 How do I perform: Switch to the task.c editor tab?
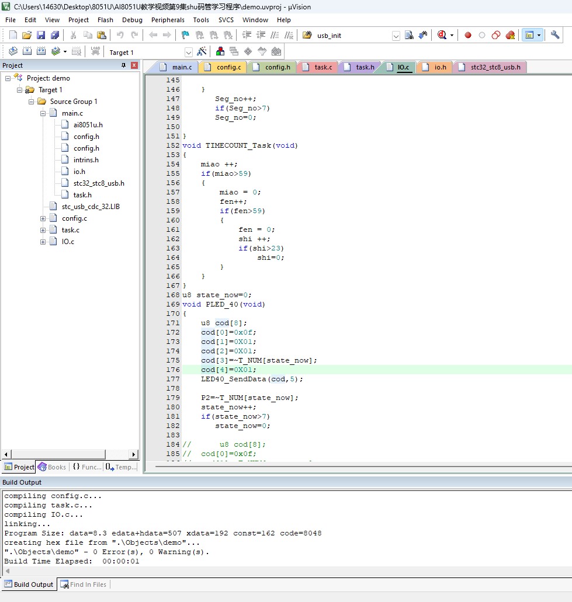pos(318,67)
